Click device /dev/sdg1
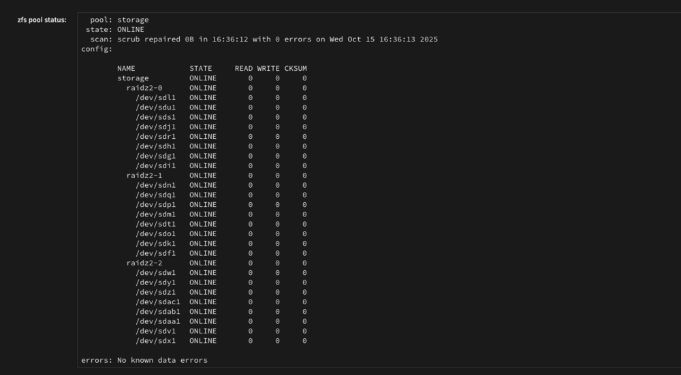This screenshot has width=681, height=375. 155,156
